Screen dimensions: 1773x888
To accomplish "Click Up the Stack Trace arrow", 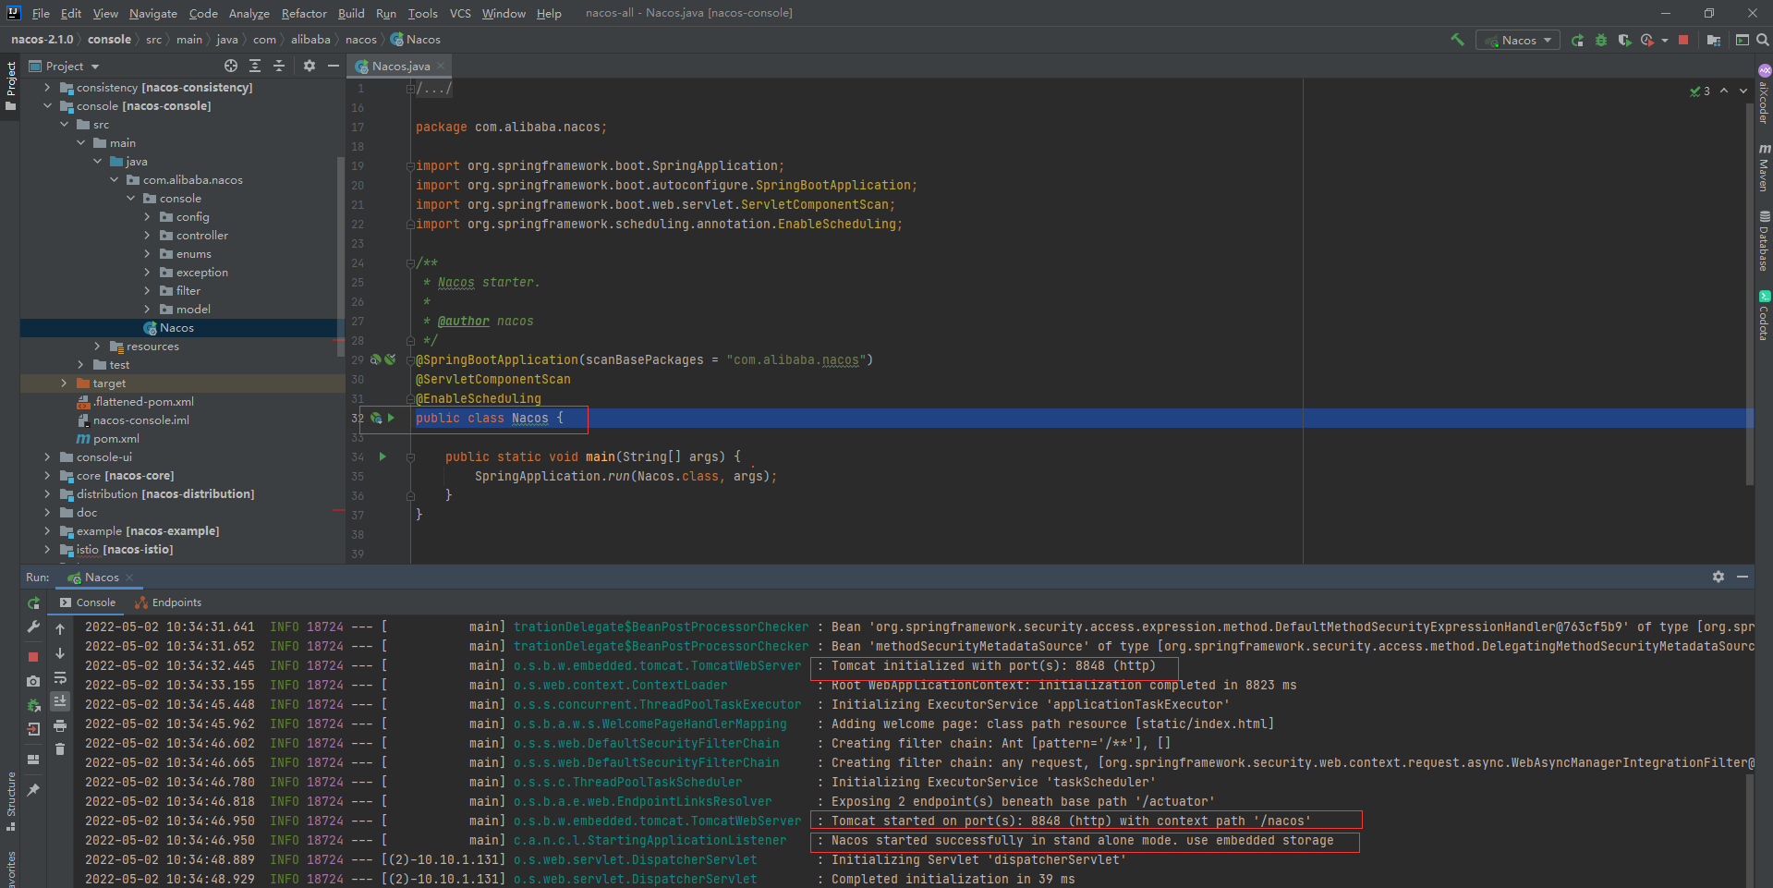I will [x=60, y=629].
